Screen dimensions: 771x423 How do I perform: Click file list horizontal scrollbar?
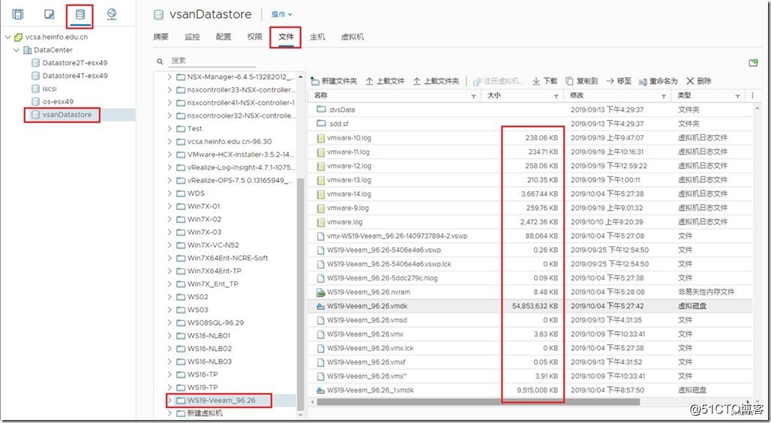coord(478,402)
